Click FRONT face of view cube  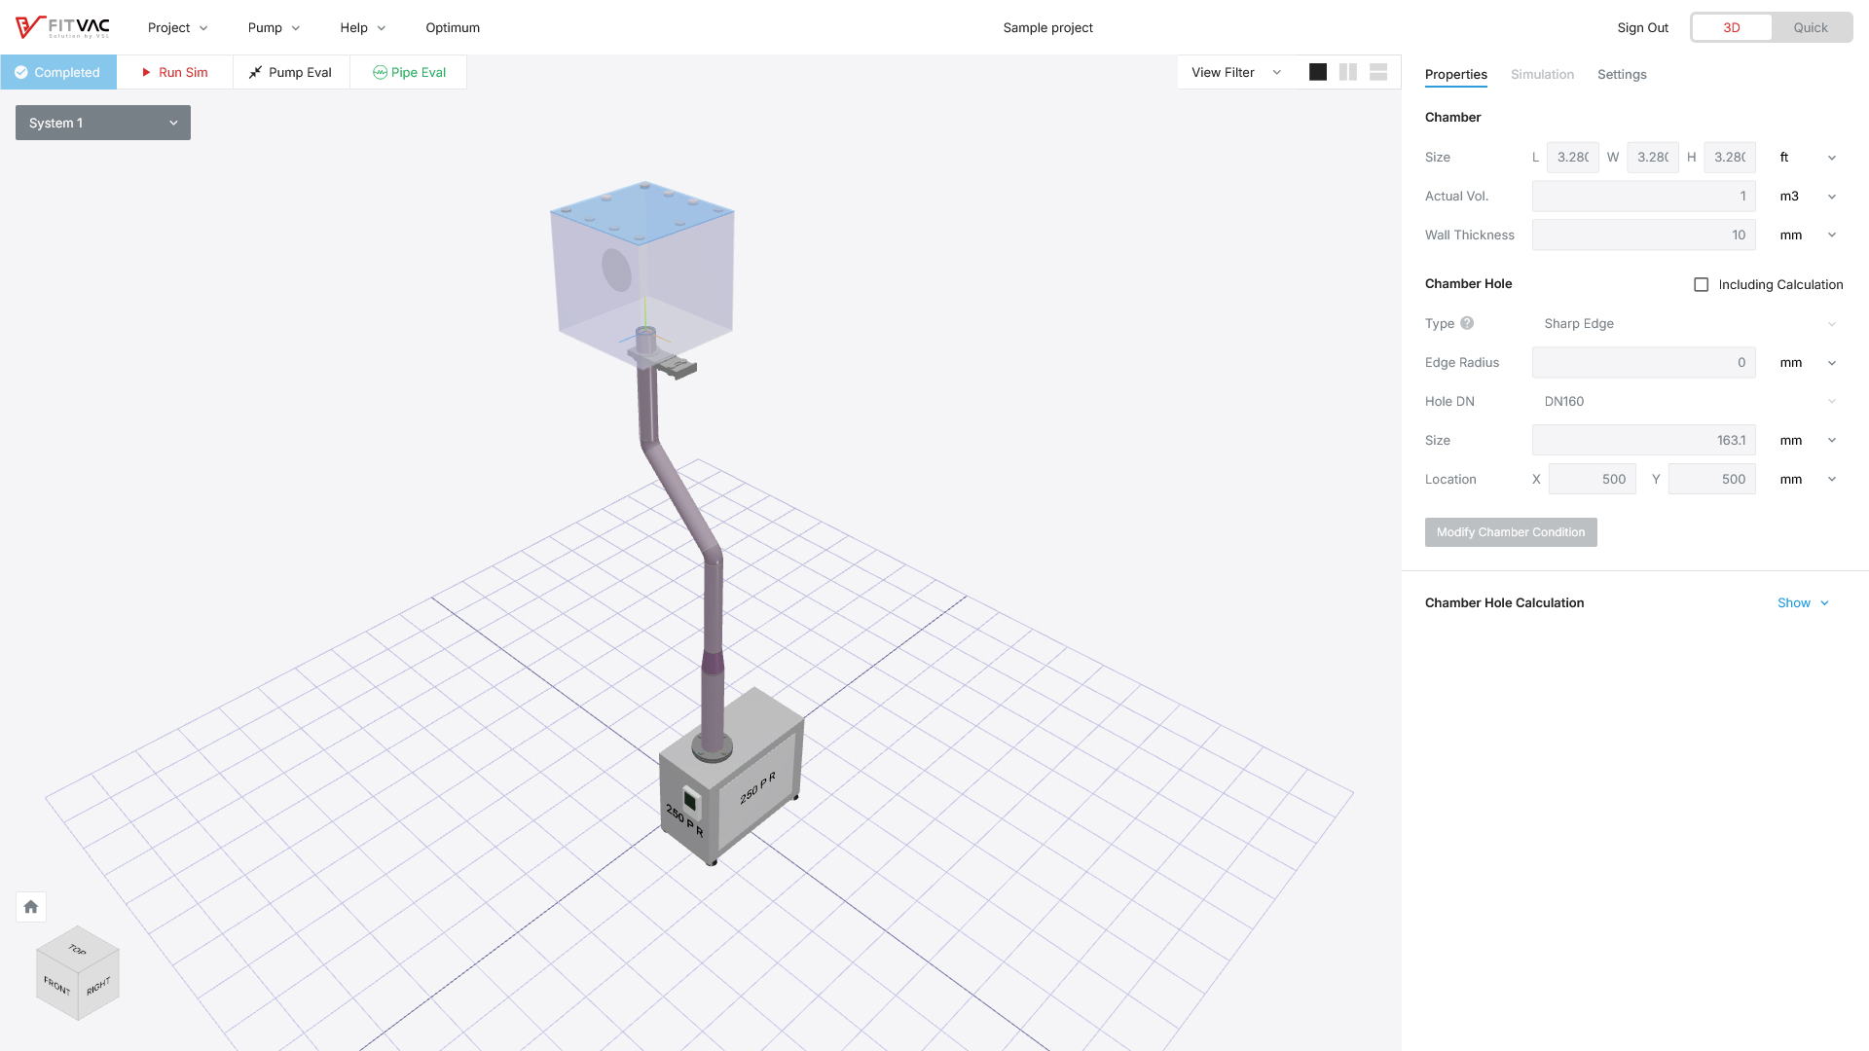pos(56,986)
